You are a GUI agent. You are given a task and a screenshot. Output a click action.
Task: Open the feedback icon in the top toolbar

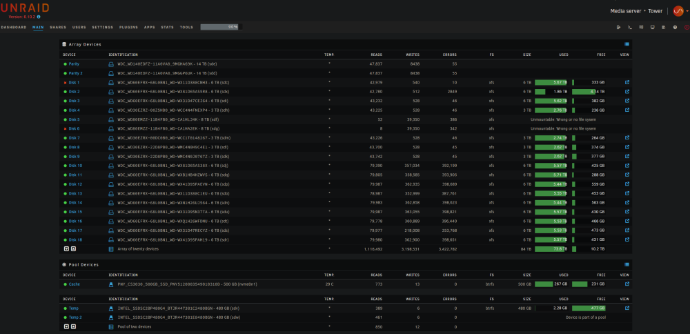tap(641, 28)
